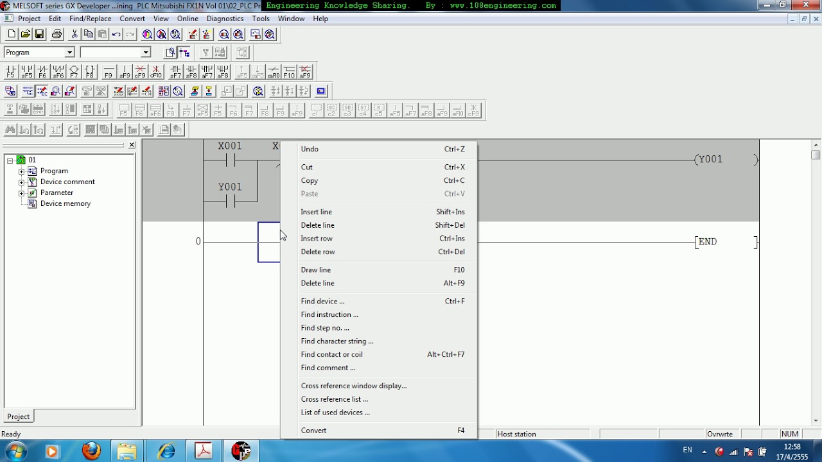Image resolution: width=822 pixels, height=462 pixels.
Task: Insert coil using the F7 icon
Action: pos(74,71)
